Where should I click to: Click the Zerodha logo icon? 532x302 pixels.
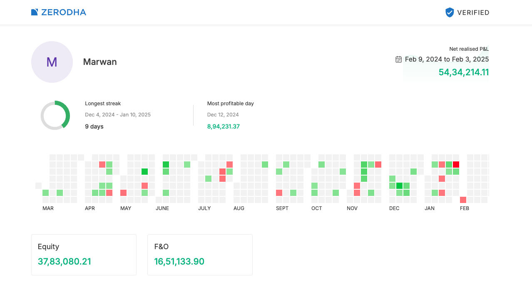coord(35,12)
